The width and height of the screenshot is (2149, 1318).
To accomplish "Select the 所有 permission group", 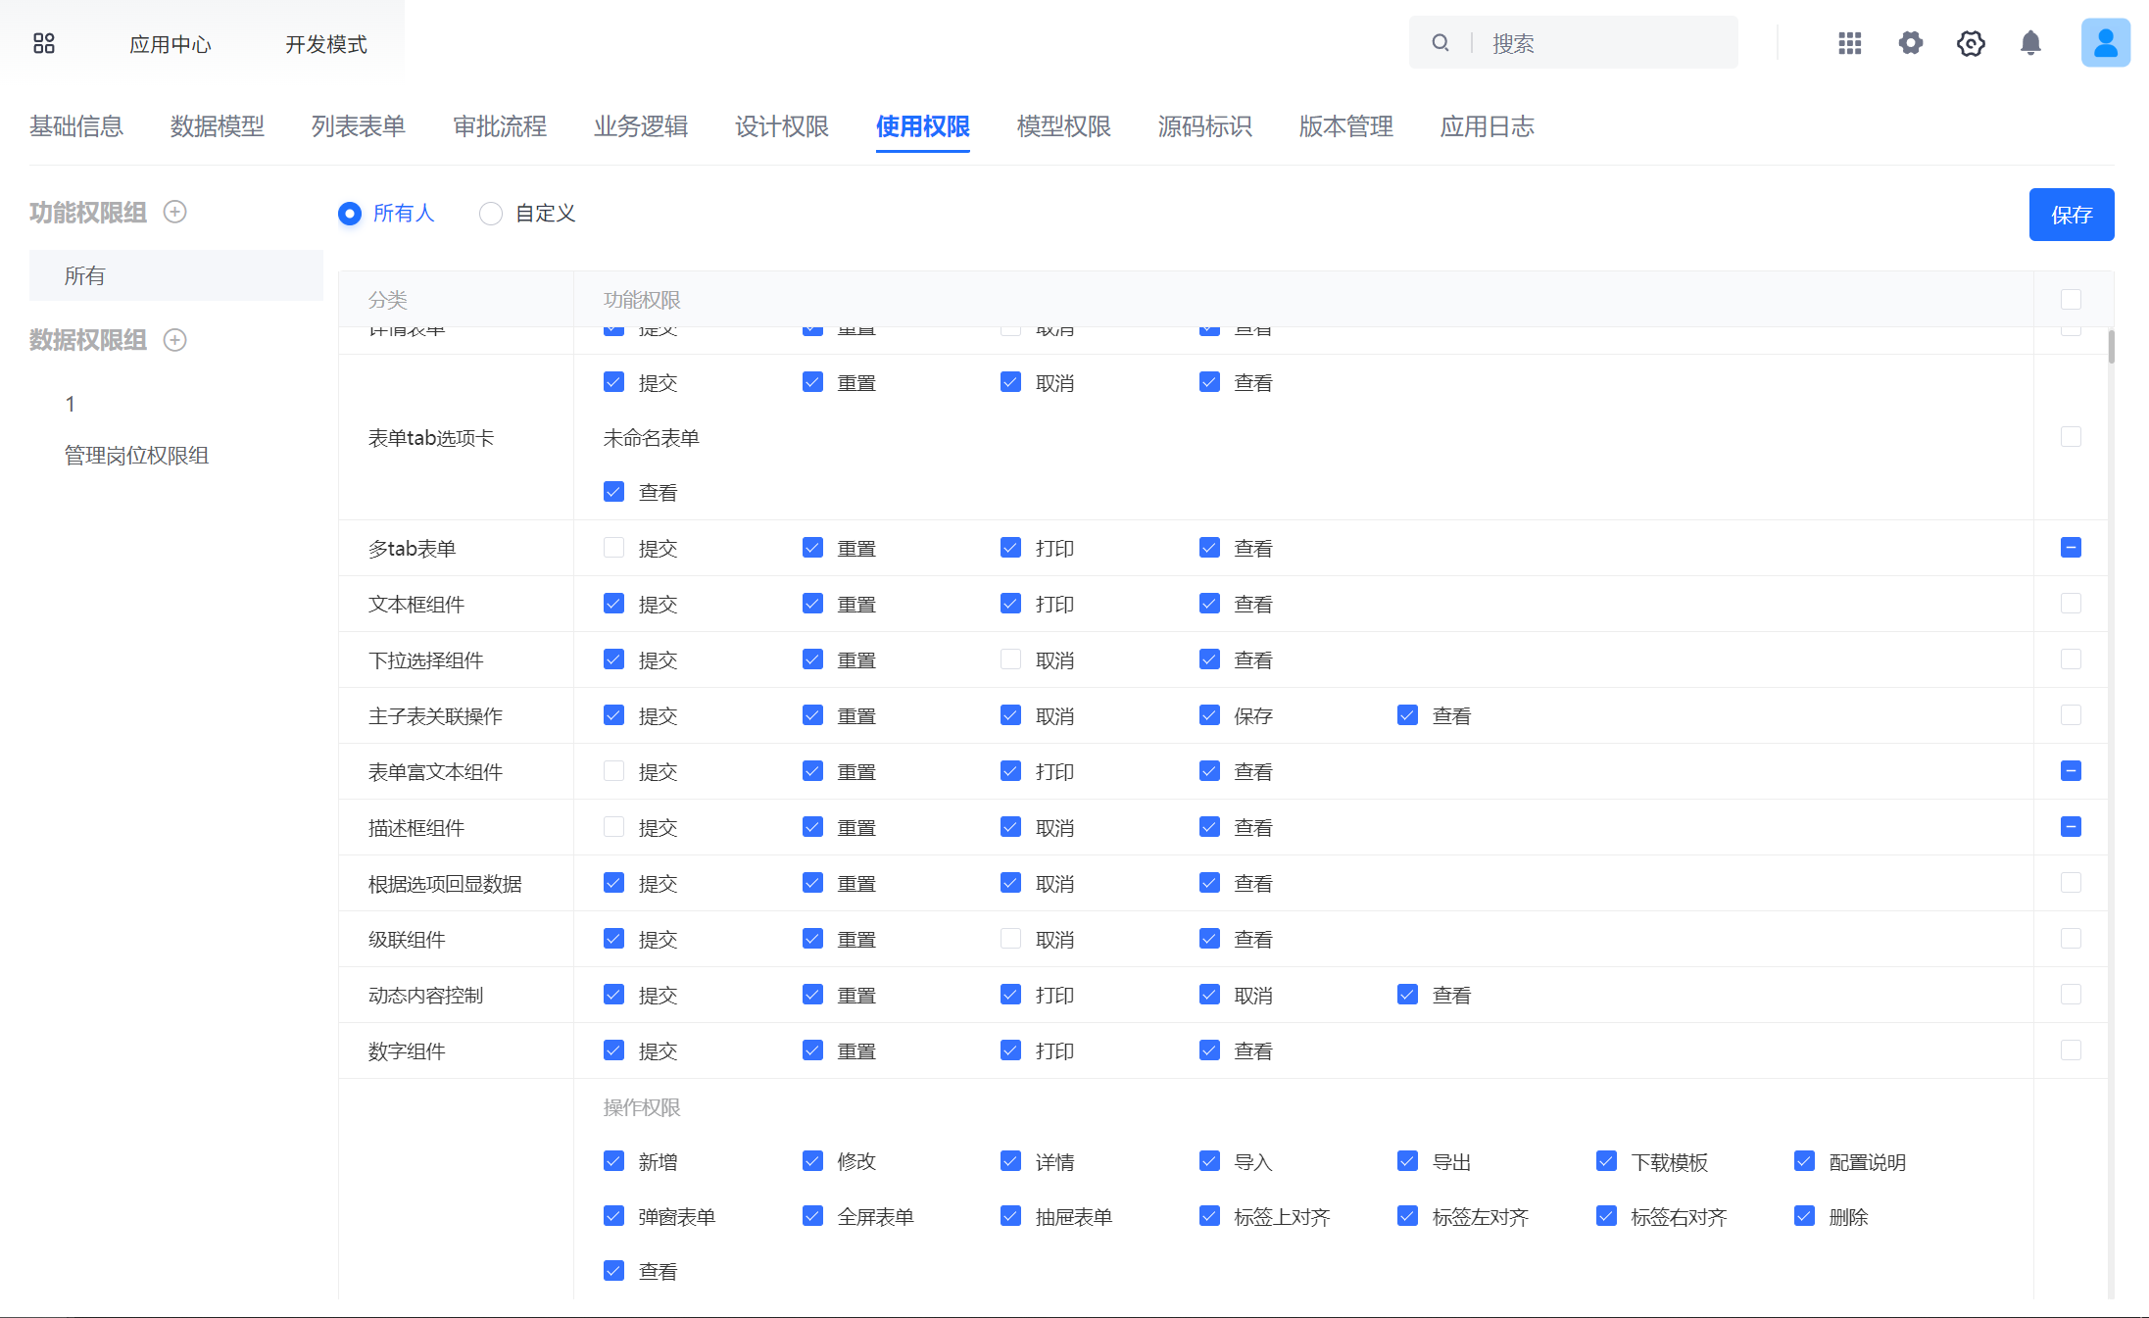I will [x=176, y=275].
